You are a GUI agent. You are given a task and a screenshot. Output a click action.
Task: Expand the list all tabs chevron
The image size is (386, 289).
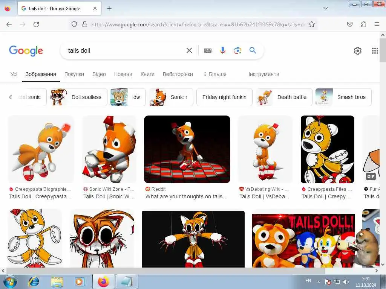(325, 8)
